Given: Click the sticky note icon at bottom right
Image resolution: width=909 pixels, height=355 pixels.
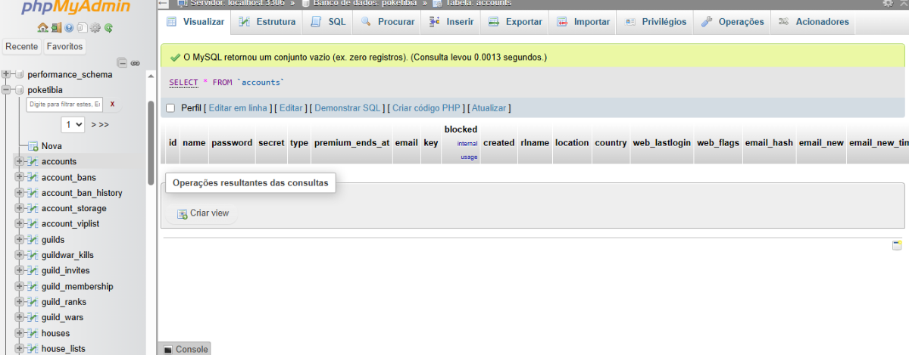Looking at the screenshot, I should [897, 245].
